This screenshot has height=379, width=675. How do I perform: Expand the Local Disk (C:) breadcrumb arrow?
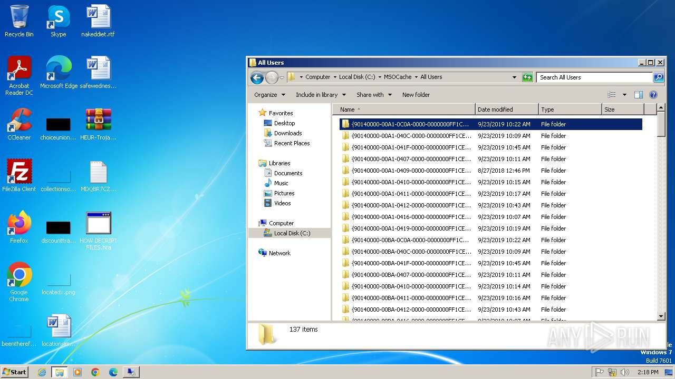pos(379,77)
